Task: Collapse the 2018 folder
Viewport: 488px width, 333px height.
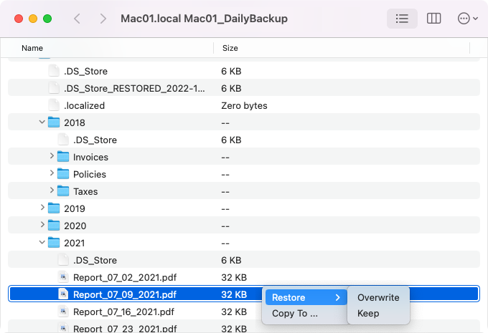Action: 42,122
